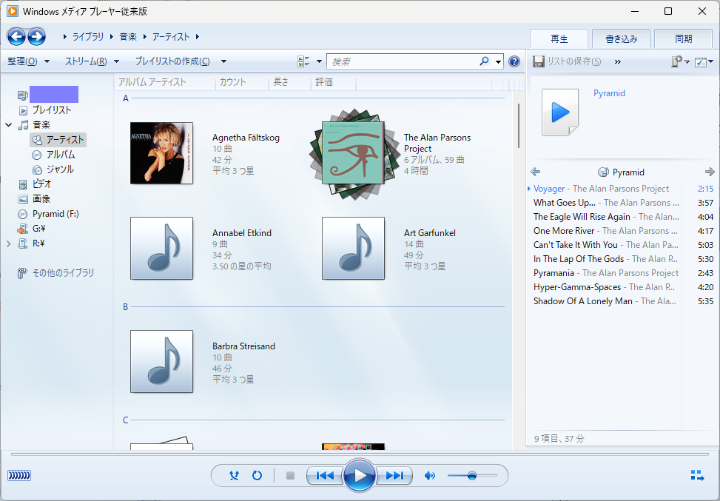720x501 pixels.
Task: Click the Save list disk icon
Action: point(538,61)
